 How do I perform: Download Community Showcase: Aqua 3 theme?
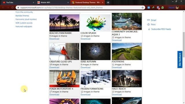pyautogui.click(x=117, y=40)
